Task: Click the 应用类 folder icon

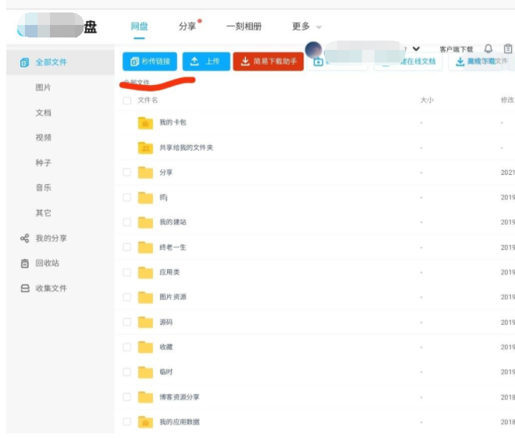Action: (145, 272)
